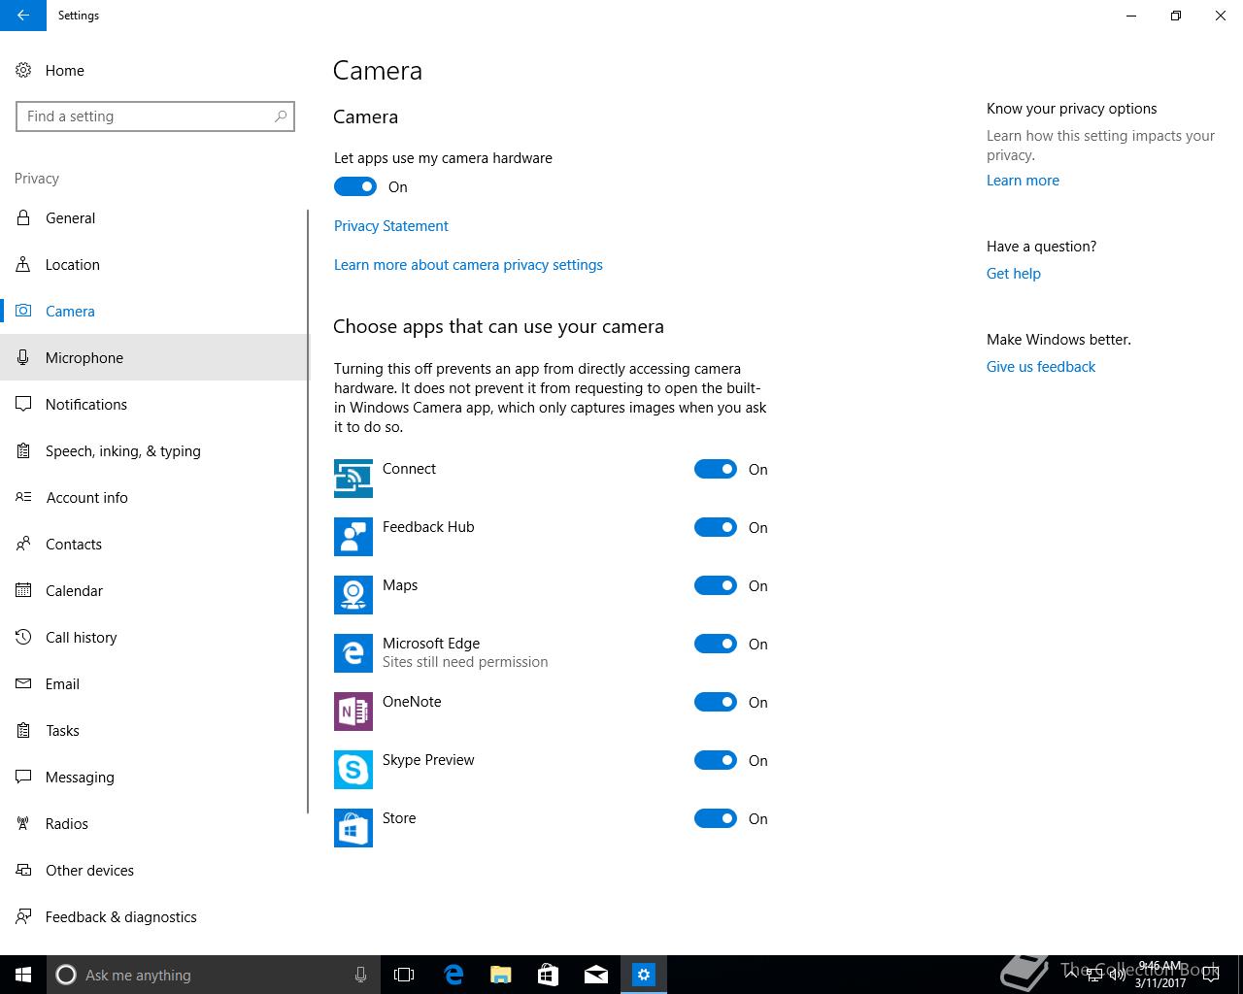Open Feedback & diagnostics settings
Viewport: 1243px width, 994px height.
tap(153, 916)
